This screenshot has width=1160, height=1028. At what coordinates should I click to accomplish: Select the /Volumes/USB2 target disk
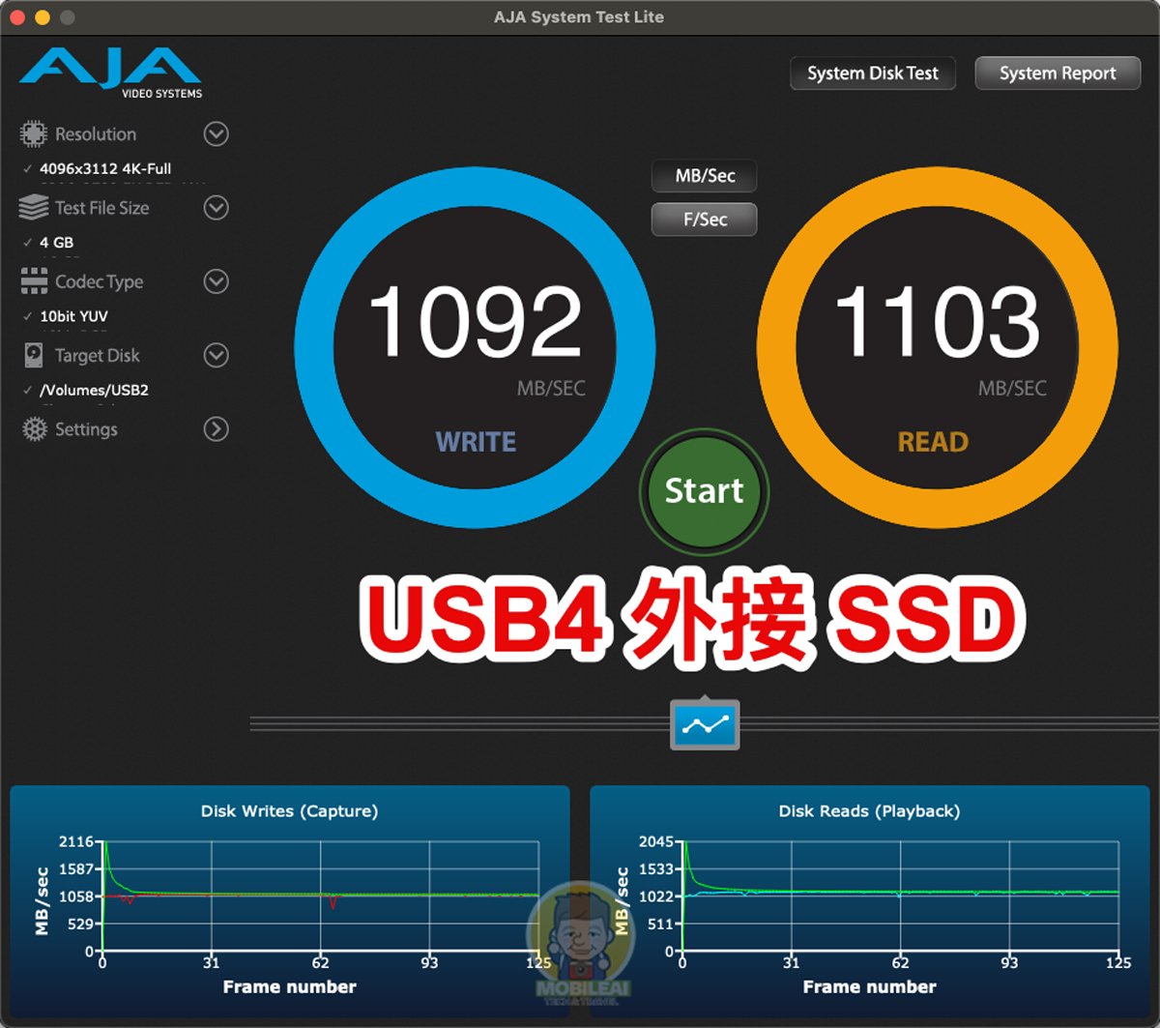[94, 390]
